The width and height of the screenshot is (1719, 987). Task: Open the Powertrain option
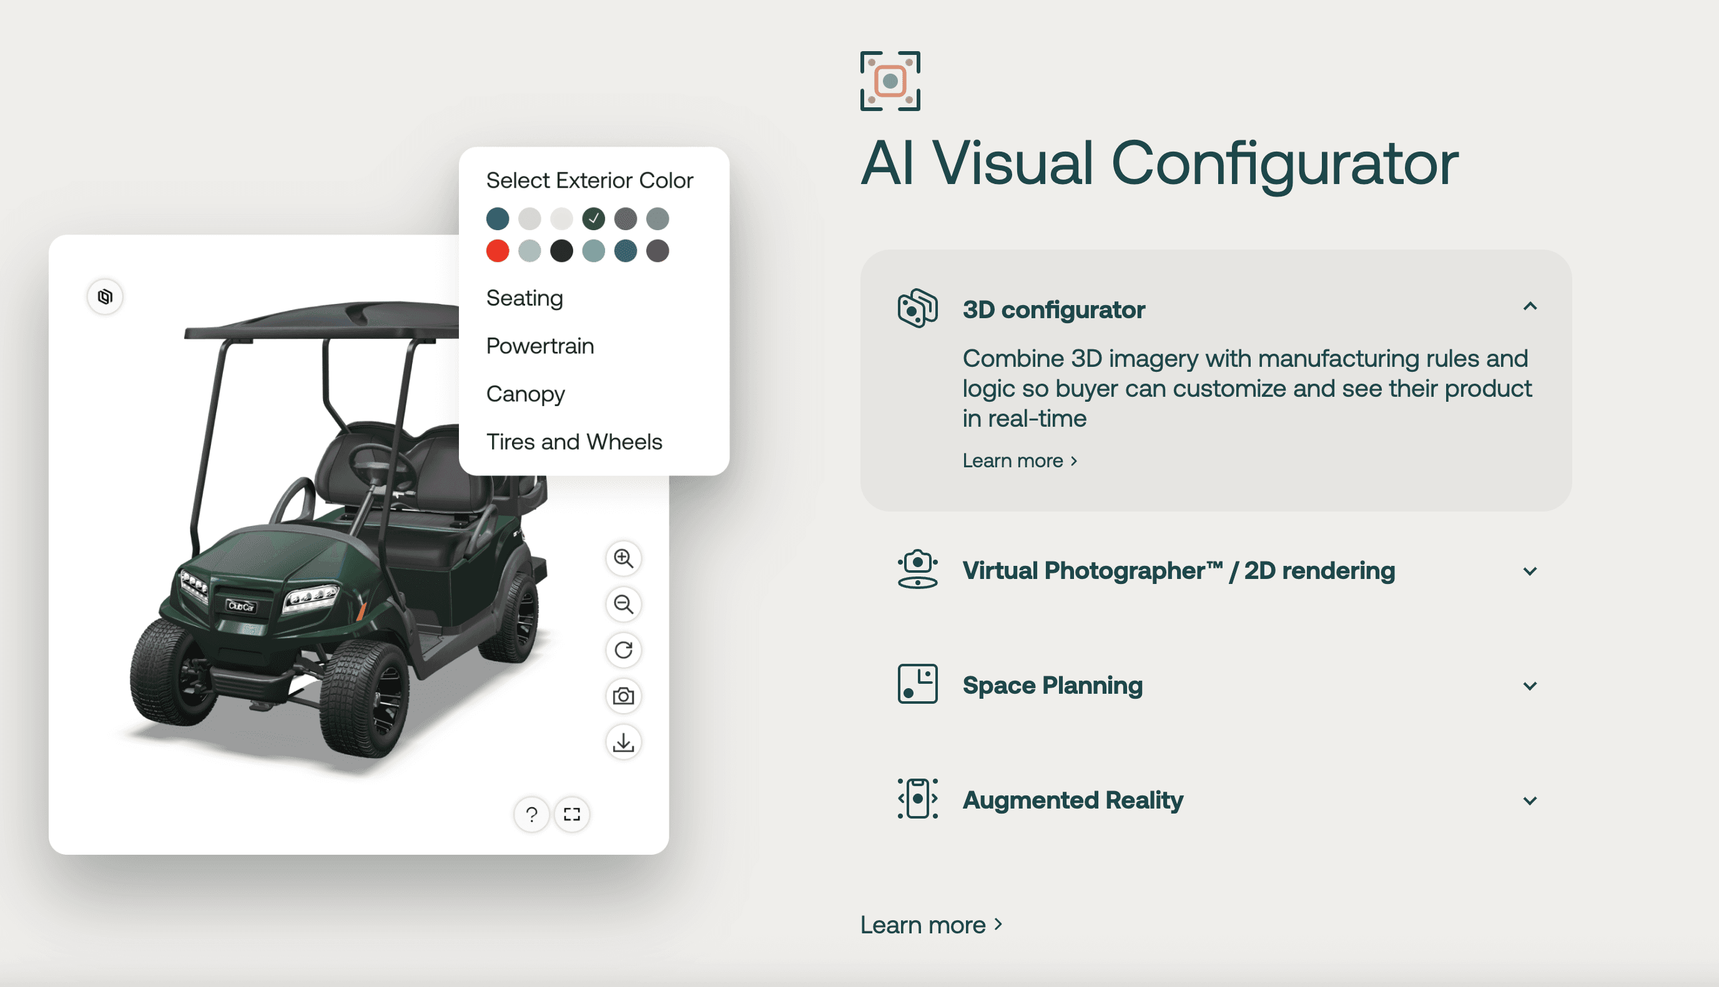(540, 346)
